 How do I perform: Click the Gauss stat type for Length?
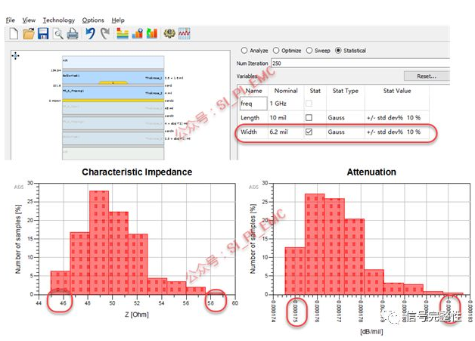pyautogui.click(x=336, y=117)
